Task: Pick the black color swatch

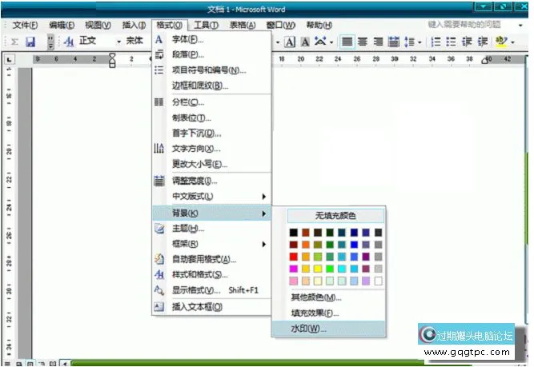Action: 294,233
